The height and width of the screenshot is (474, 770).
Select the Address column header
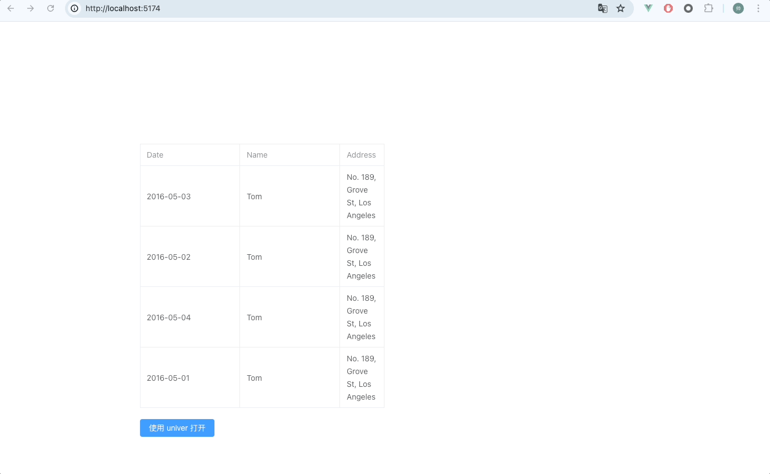tap(361, 155)
